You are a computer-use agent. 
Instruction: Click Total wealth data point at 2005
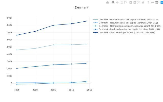pyautogui.click(x=53, y=25)
